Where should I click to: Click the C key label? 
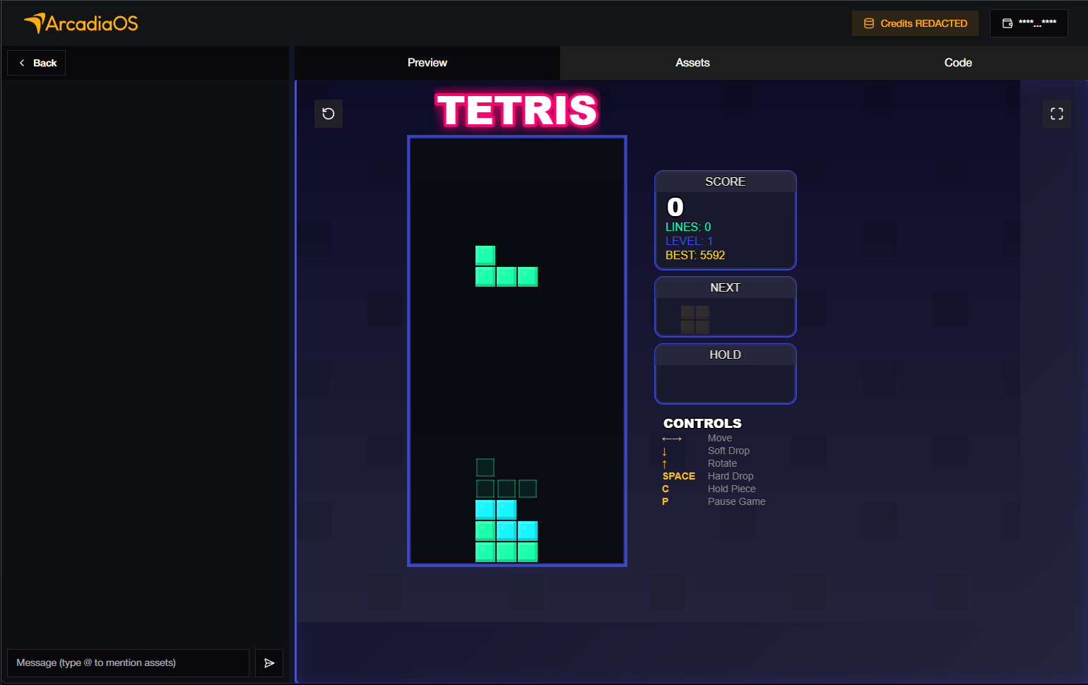coord(666,489)
